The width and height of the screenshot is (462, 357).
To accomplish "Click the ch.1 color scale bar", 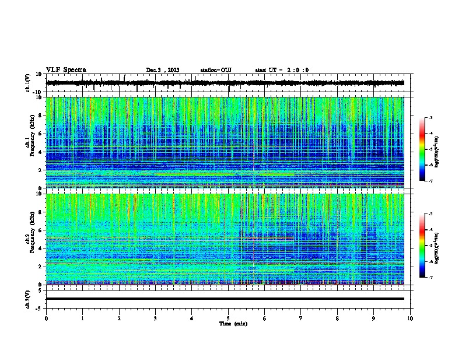I will pyautogui.click(x=422, y=149).
